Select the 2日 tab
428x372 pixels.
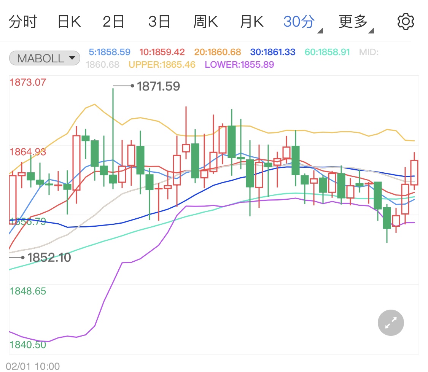click(x=113, y=22)
